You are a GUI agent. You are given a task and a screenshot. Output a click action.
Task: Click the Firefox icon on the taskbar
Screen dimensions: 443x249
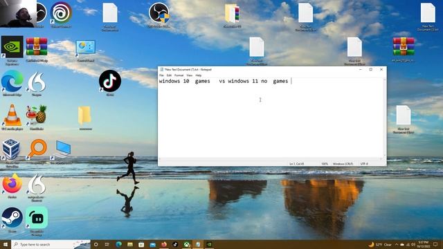[x=164, y=244]
